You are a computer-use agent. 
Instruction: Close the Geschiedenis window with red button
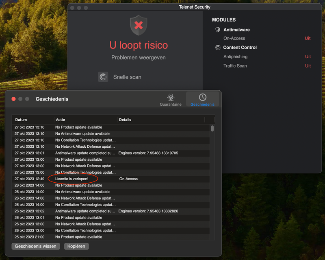pos(13,99)
